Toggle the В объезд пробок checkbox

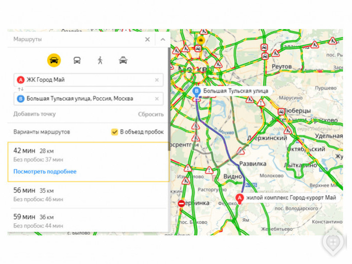click(x=115, y=132)
